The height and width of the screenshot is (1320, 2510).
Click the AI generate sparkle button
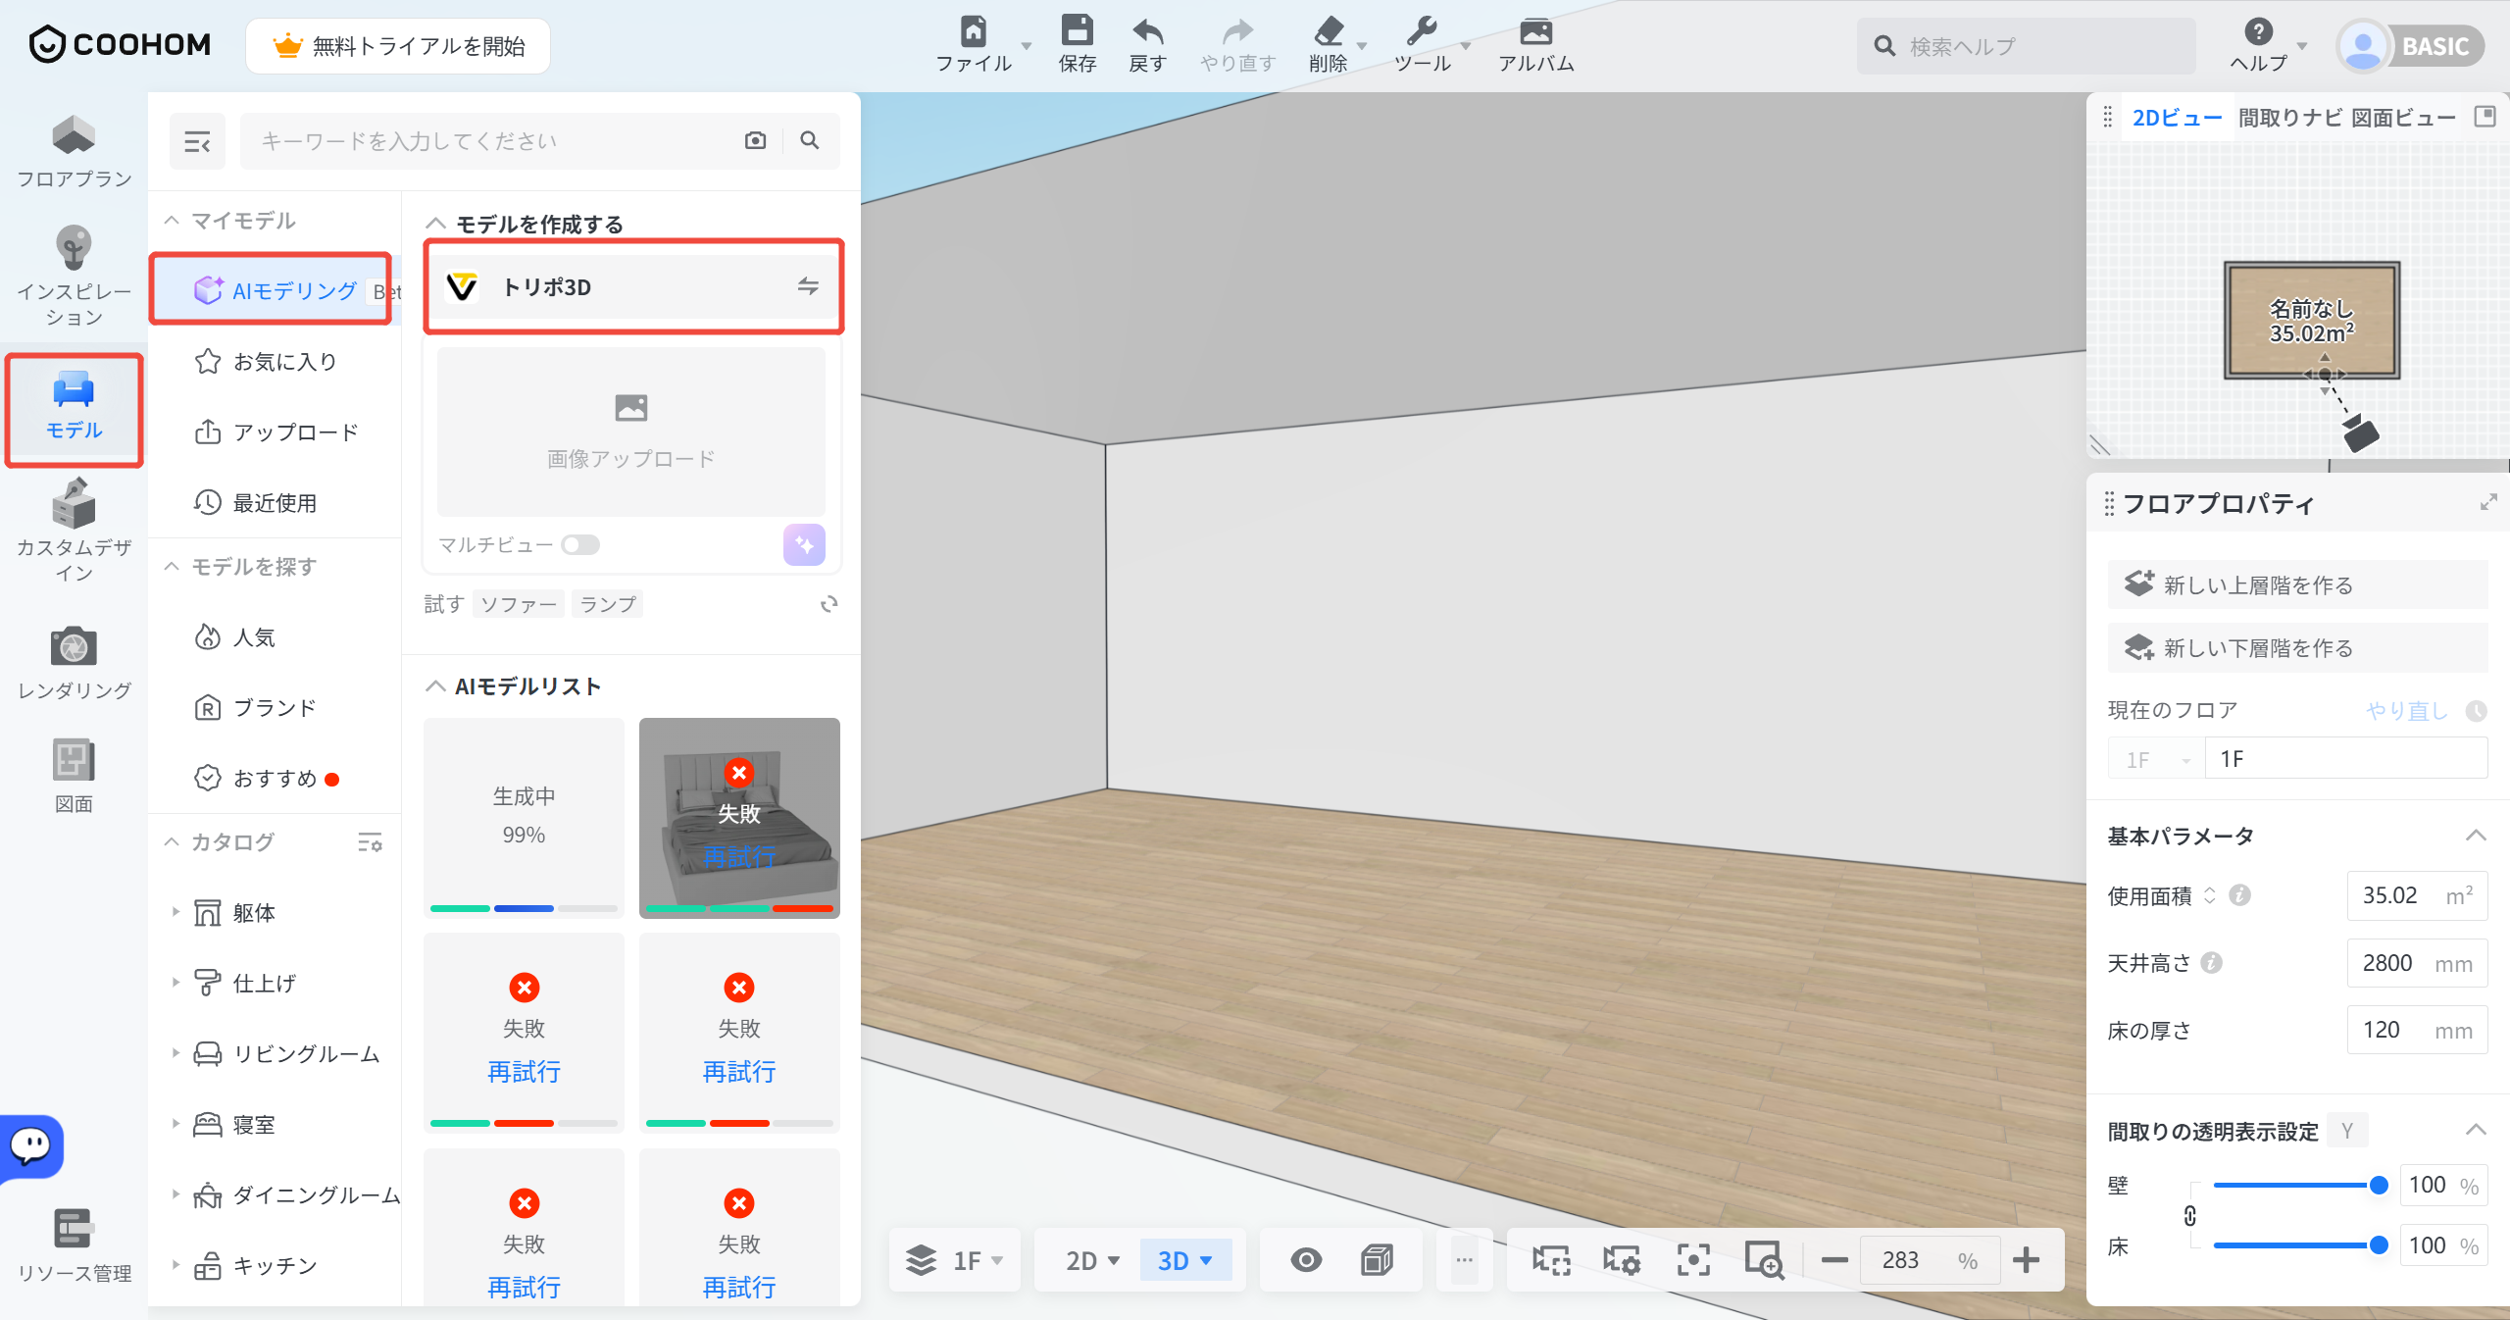point(804,544)
